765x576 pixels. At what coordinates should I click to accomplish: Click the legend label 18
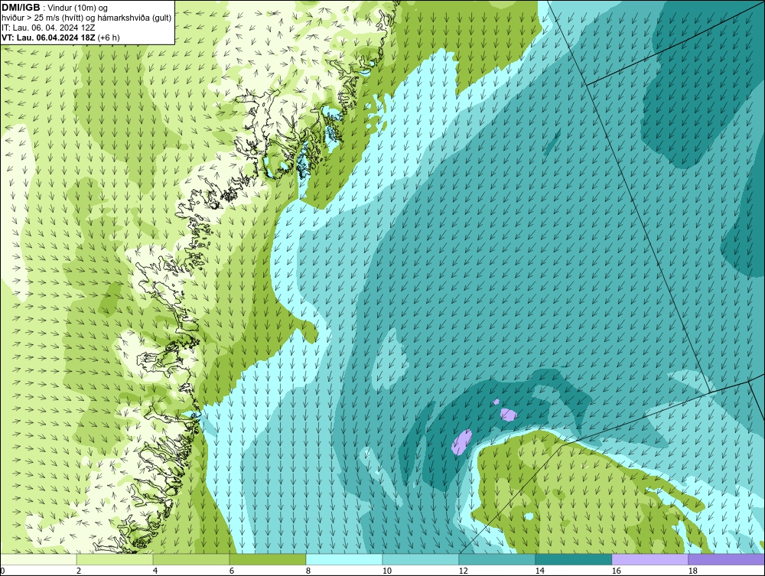693,571
